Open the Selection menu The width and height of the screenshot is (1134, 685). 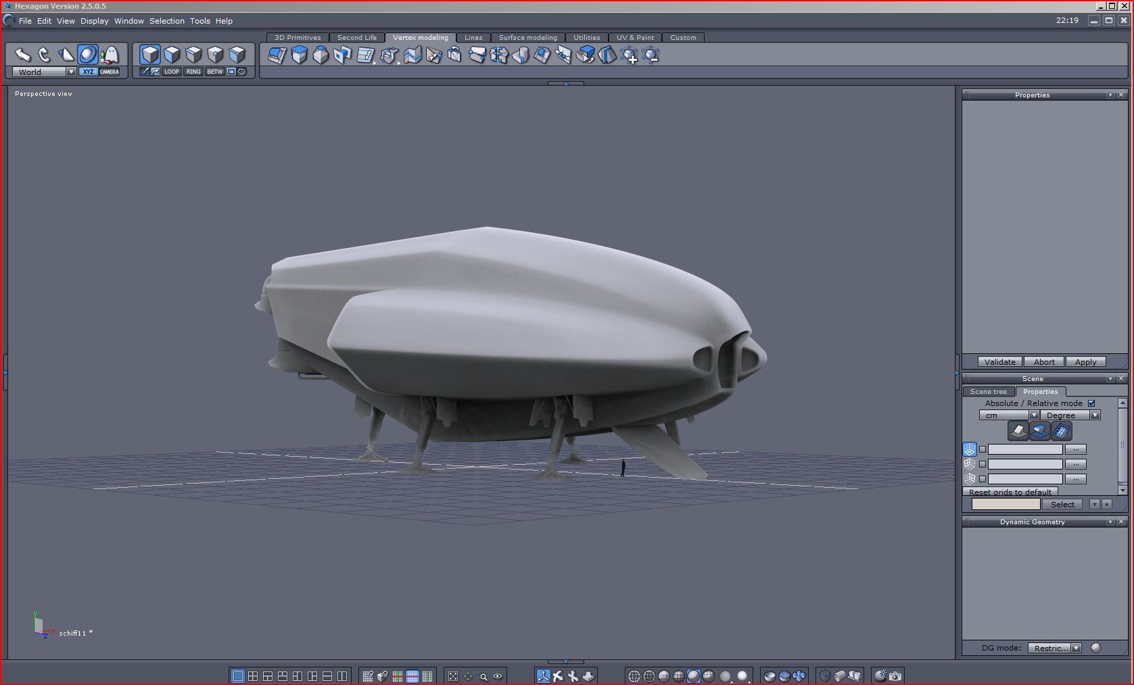coord(166,21)
